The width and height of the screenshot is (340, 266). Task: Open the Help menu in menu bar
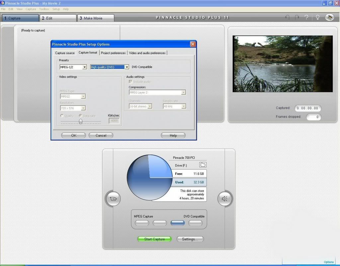coord(66,9)
